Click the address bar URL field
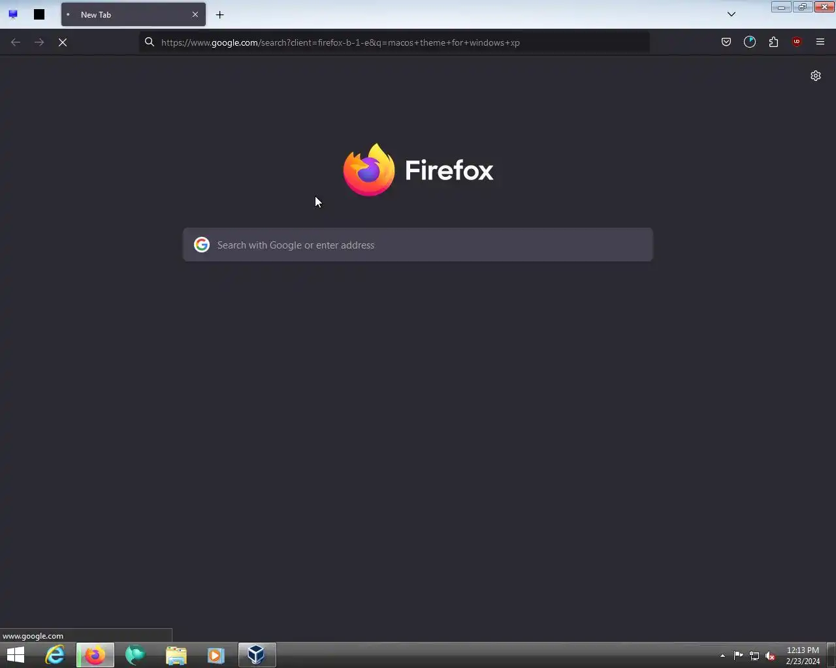Viewport: 836px width, 668px height. 394,42
